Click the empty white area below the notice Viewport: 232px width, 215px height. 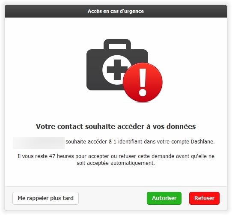(x=116, y=176)
